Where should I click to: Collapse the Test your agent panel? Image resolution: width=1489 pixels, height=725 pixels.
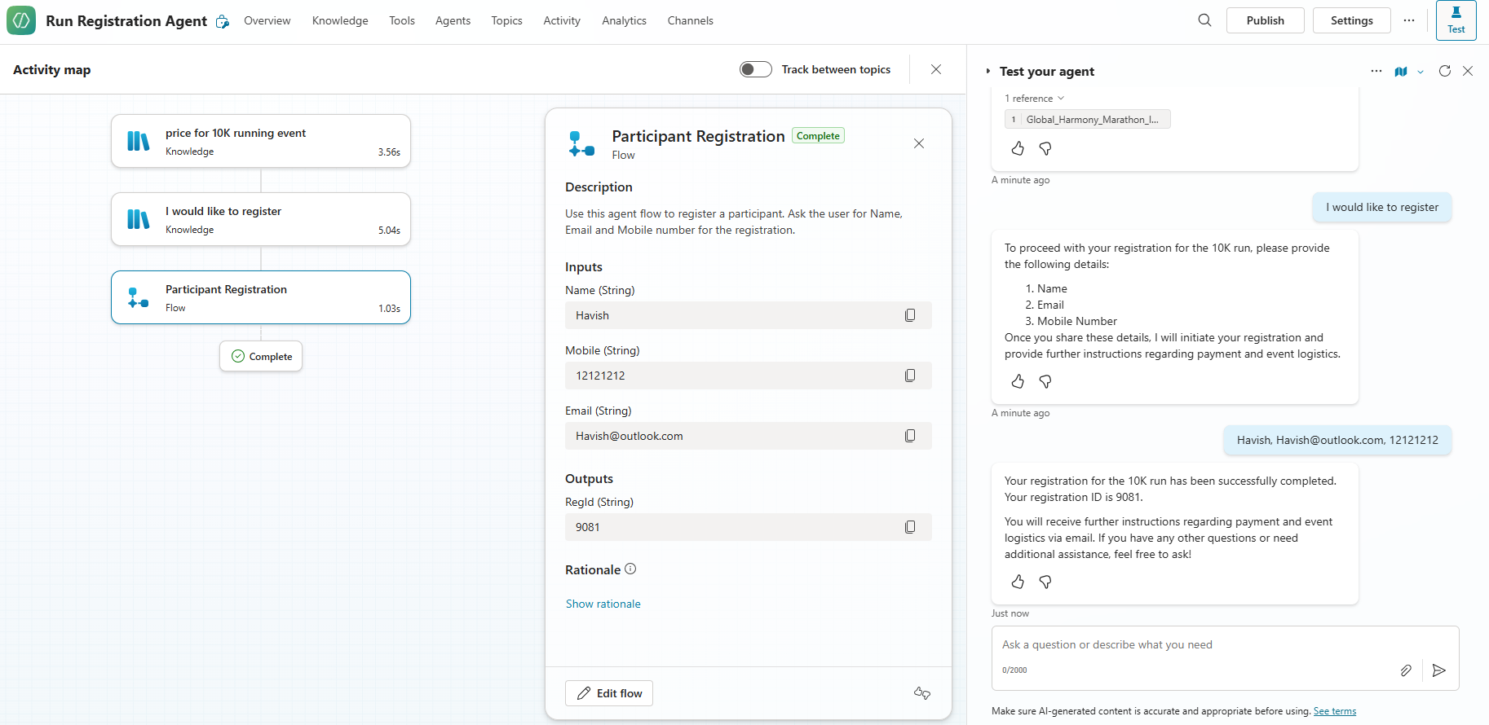(x=988, y=72)
